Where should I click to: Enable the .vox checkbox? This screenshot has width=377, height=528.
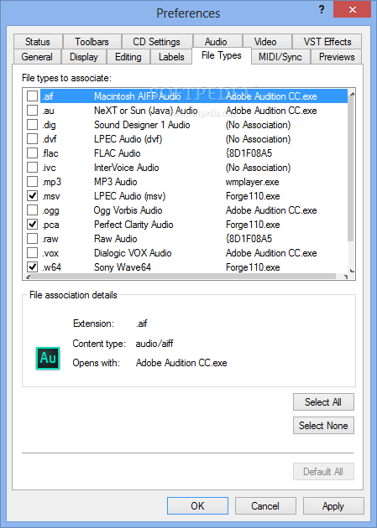pyautogui.click(x=33, y=253)
